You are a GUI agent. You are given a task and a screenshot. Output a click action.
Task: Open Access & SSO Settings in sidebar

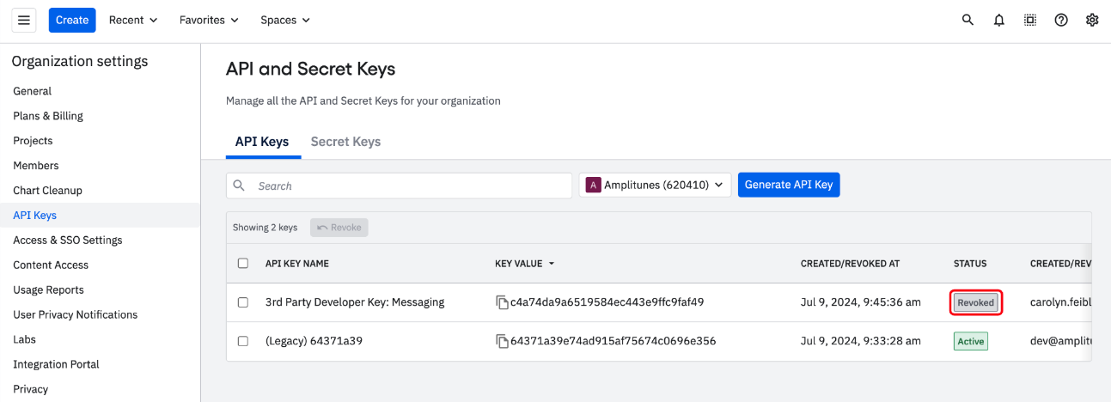click(x=68, y=241)
